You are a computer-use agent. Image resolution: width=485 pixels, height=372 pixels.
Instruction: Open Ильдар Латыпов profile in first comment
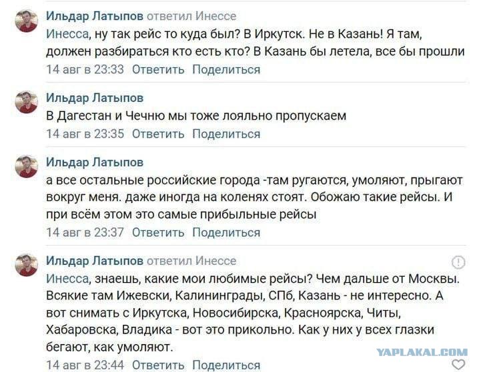[95, 16]
